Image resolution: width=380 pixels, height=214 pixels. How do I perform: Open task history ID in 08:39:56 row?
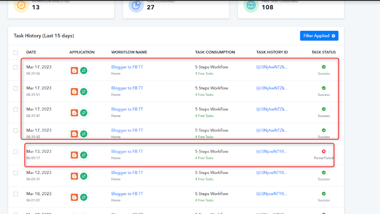pos(272,67)
